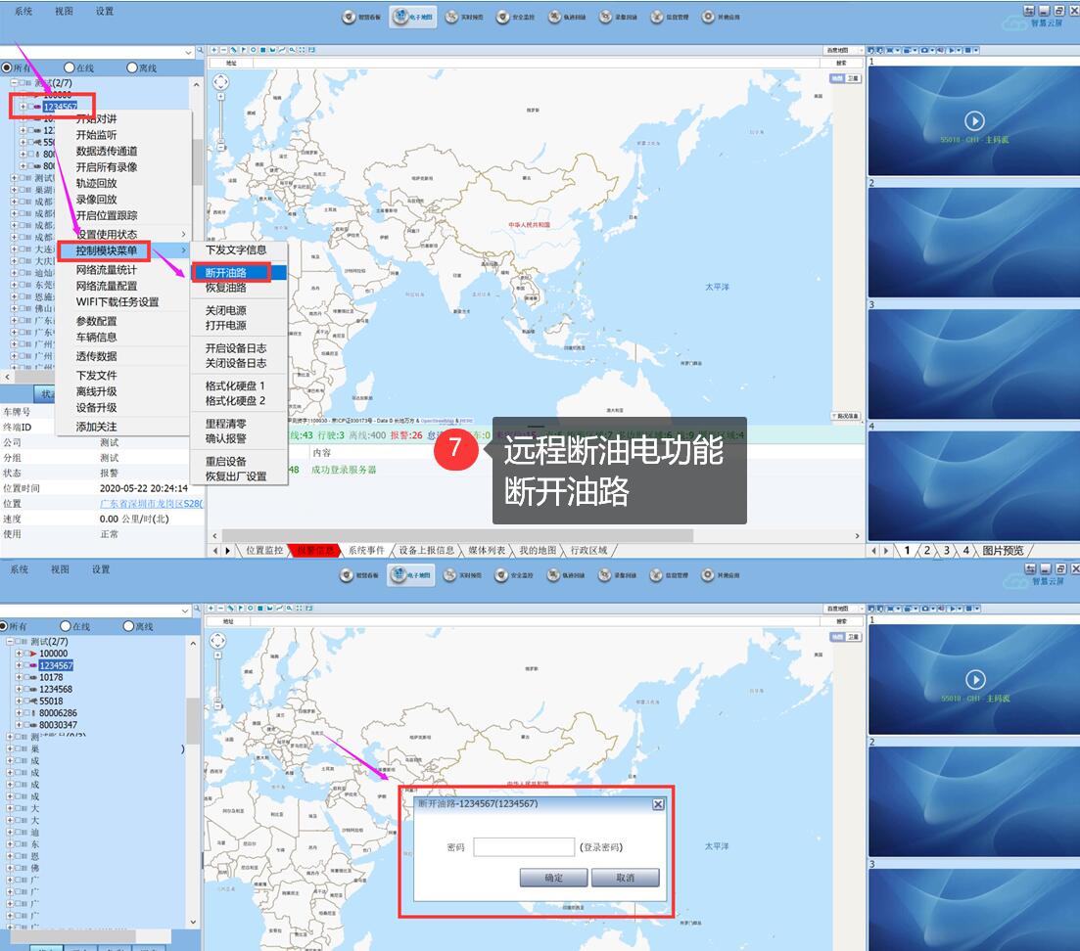Tick the checkbox next to device 10178

point(25,677)
